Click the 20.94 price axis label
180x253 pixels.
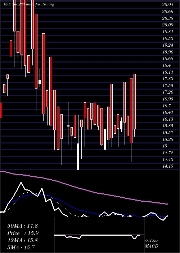pyautogui.click(x=168, y=5)
